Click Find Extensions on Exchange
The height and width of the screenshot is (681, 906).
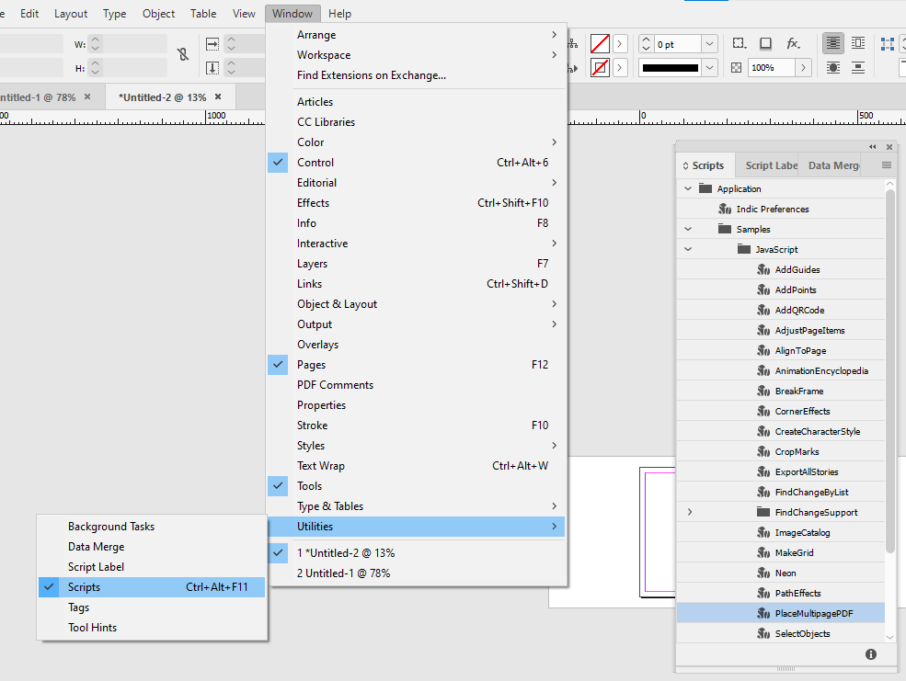coord(371,75)
